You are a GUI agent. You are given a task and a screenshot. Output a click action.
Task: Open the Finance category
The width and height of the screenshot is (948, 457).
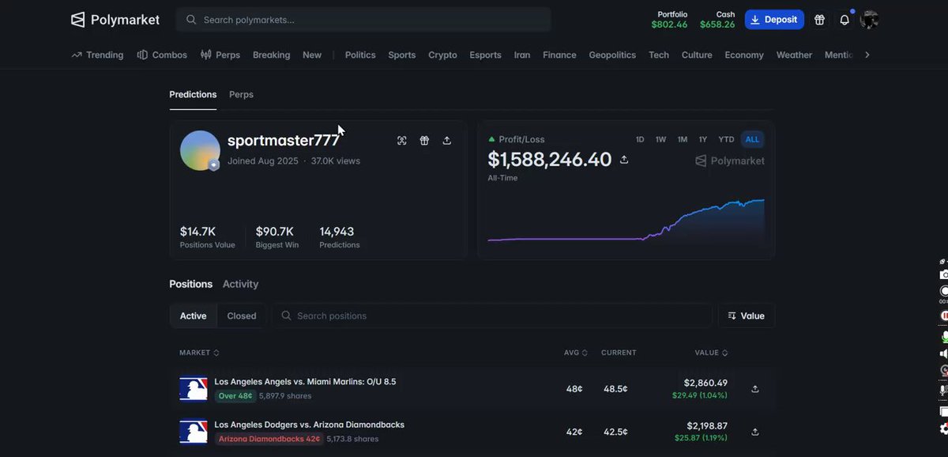tap(559, 55)
